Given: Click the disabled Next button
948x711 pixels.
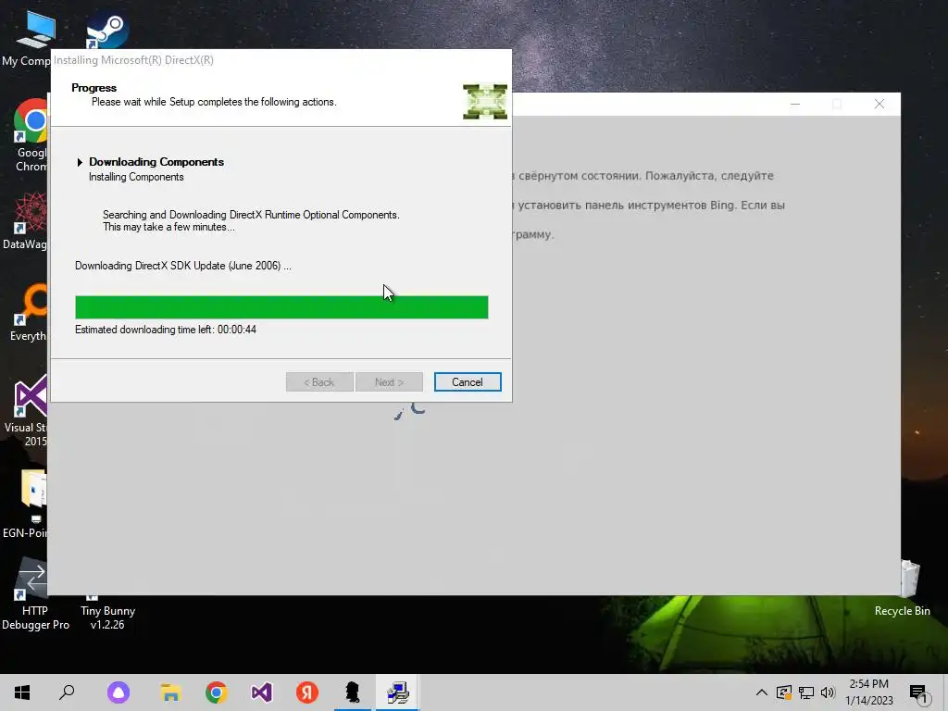Looking at the screenshot, I should [389, 382].
